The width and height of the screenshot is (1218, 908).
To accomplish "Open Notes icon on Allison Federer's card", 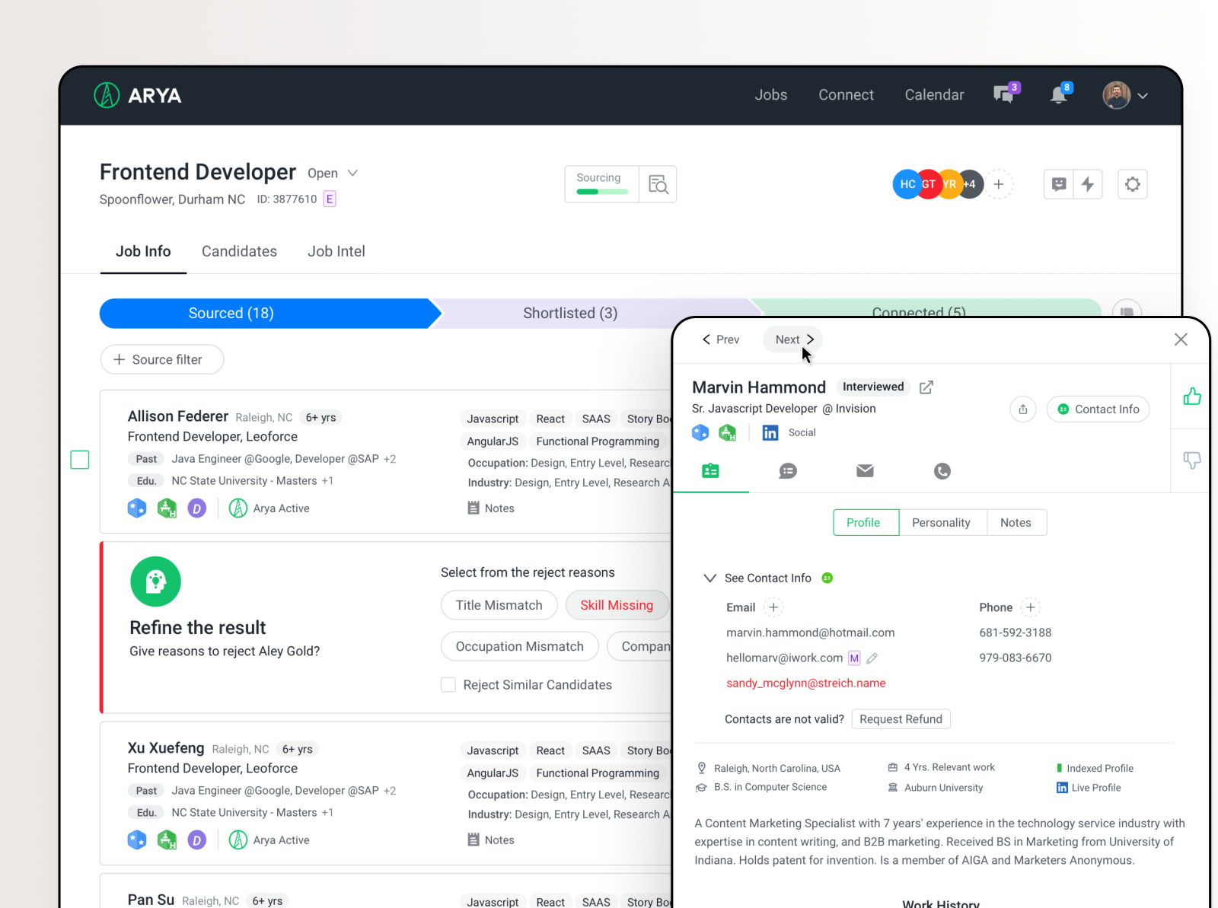I will (x=475, y=508).
